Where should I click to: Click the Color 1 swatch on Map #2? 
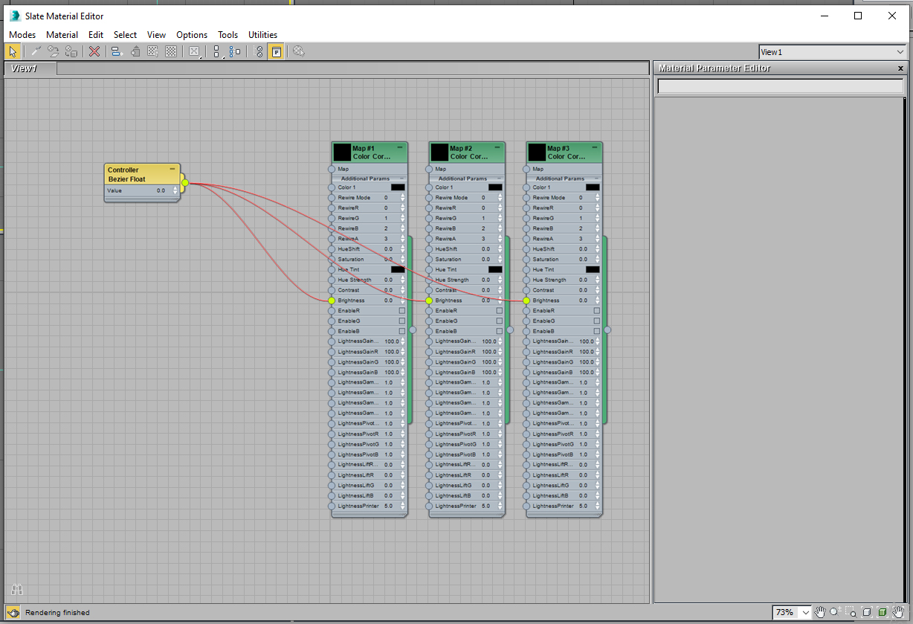495,187
